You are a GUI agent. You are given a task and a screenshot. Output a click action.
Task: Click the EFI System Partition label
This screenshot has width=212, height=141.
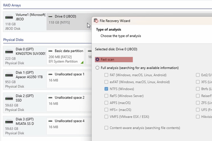click(63, 62)
